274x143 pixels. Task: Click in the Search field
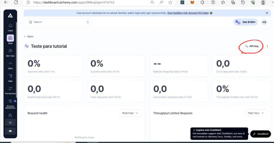pos(59,22)
